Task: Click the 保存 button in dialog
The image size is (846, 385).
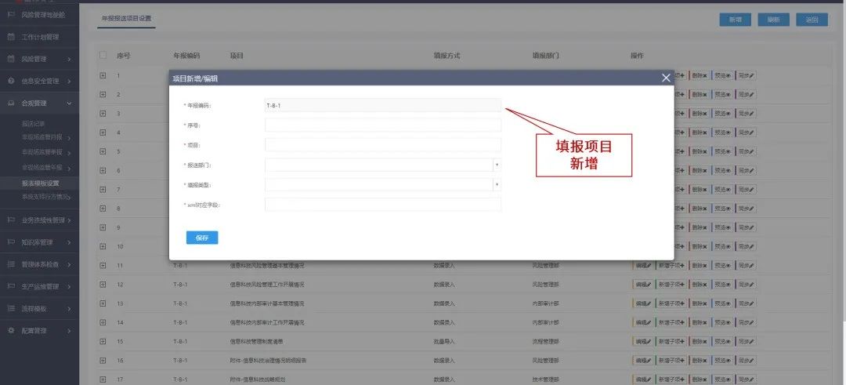Action: coord(202,238)
